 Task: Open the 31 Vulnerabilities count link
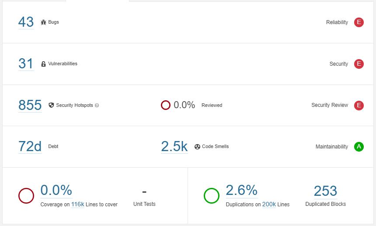[x=26, y=64]
